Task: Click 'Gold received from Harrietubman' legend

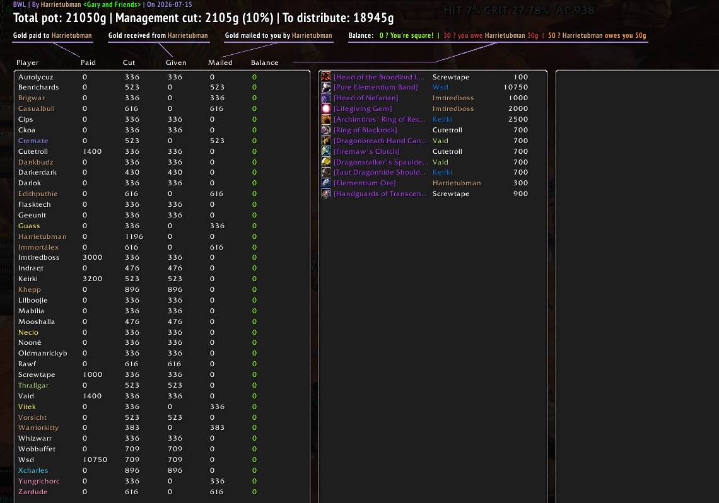Action: tap(158, 35)
